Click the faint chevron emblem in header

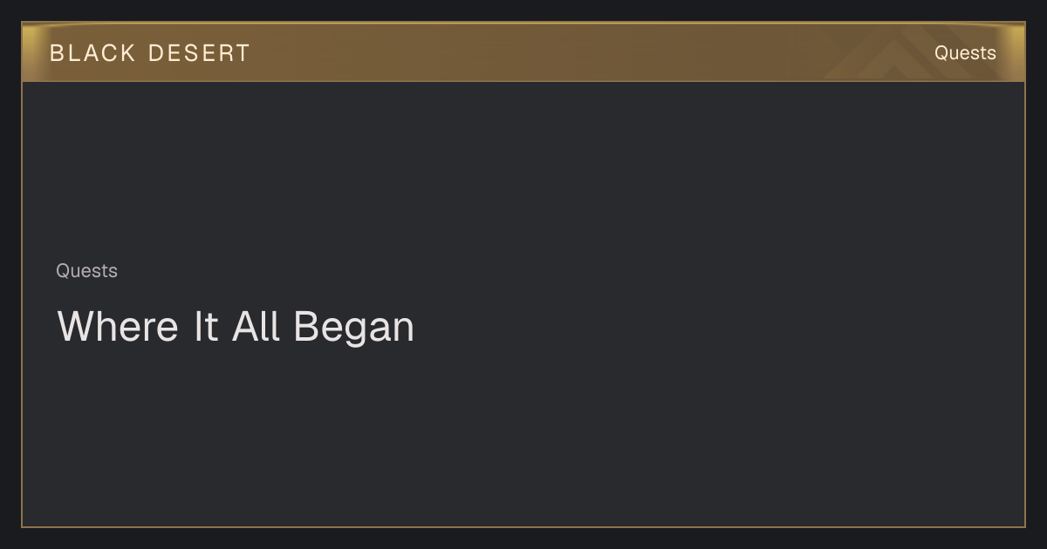tap(900, 54)
